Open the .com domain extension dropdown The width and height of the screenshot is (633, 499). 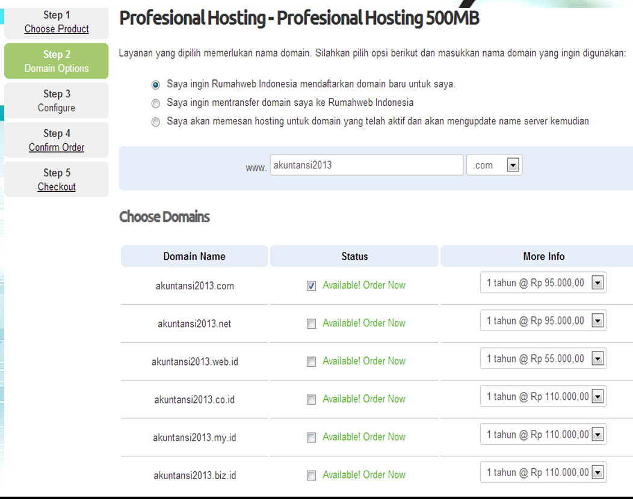(x=494, y=165)
